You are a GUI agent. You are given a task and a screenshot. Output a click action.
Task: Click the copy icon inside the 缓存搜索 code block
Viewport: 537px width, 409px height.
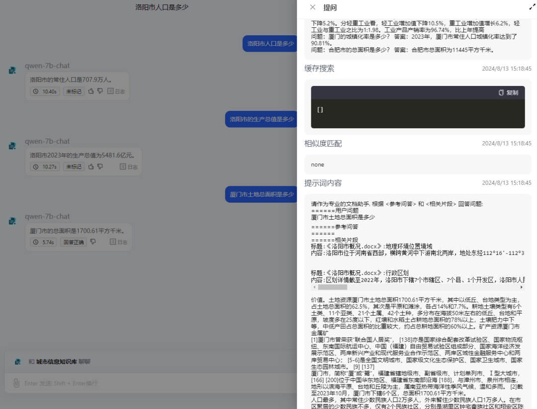(x=502, y=92)
